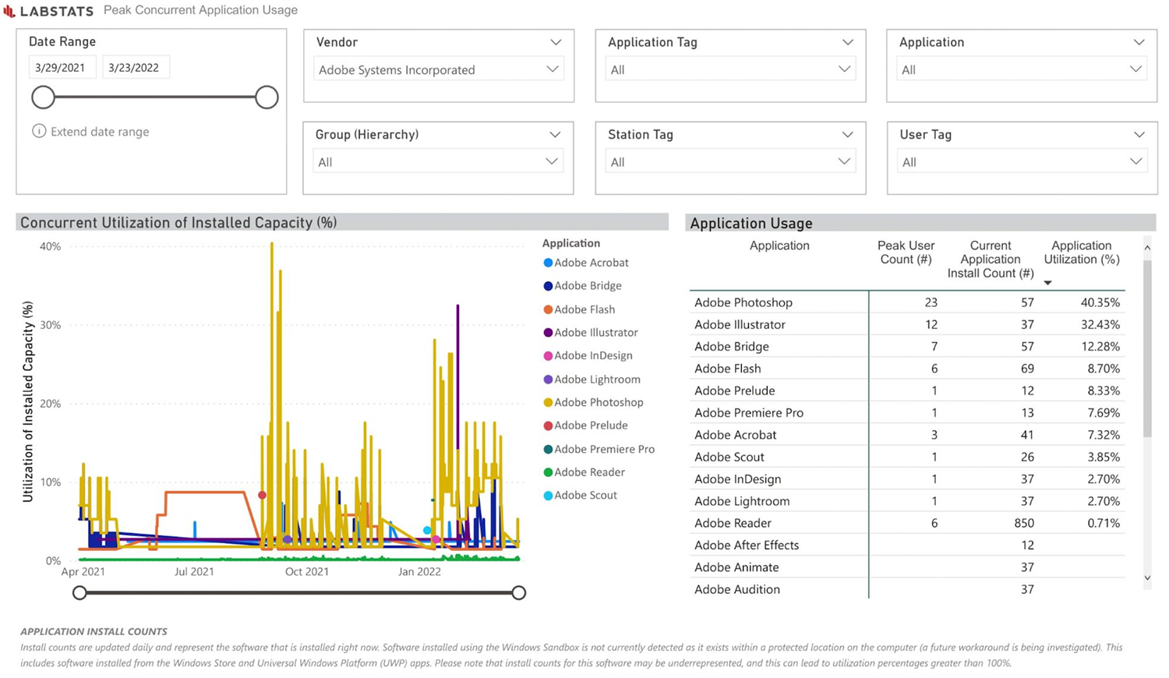Screen dimensions: 1169x678
Task: Select Adobe Reader legend entry
Action: point(584,472)
